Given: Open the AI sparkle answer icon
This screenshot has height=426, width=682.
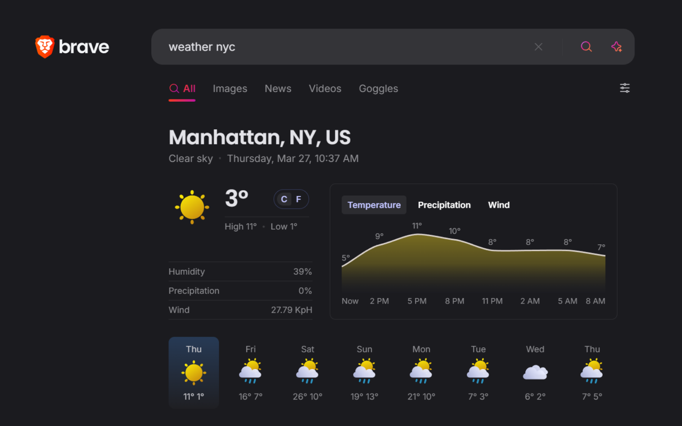Looking at the screenshot, I should [x=616, y=47].
